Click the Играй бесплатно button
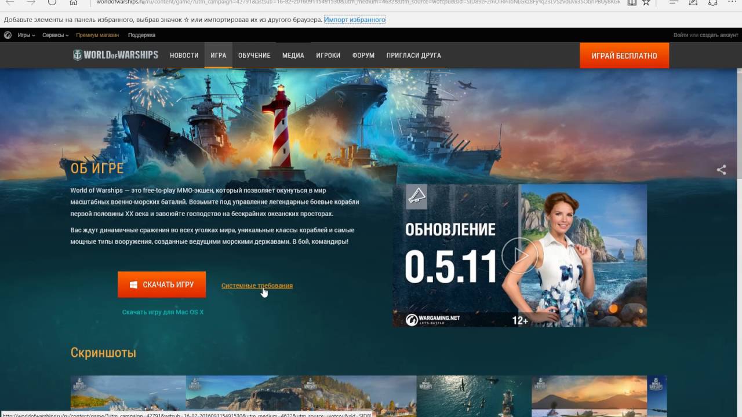The width and height of the screenshot is (742, 417). pyautogui.click(x=624, y=56)
